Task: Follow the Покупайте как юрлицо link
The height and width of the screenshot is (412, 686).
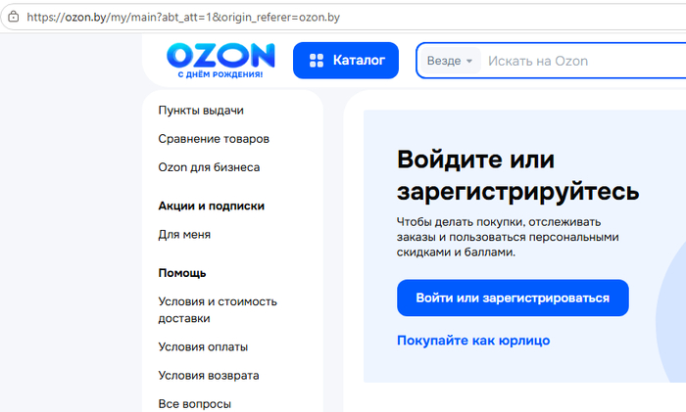Action: (x=473, y=341)
